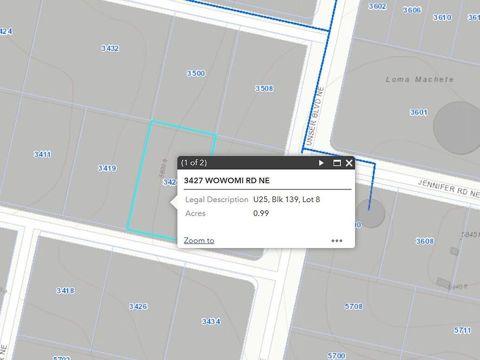480x360 pixels.
Task: Select parcel labeled 5700
Action: point(336,355)
